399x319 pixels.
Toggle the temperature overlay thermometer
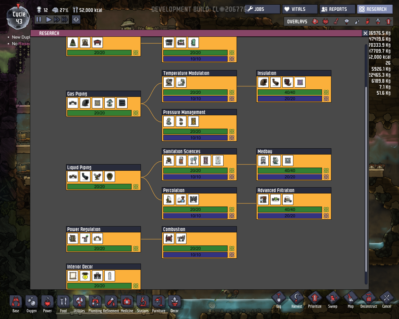pyautogui.click(x=336, y=21)
